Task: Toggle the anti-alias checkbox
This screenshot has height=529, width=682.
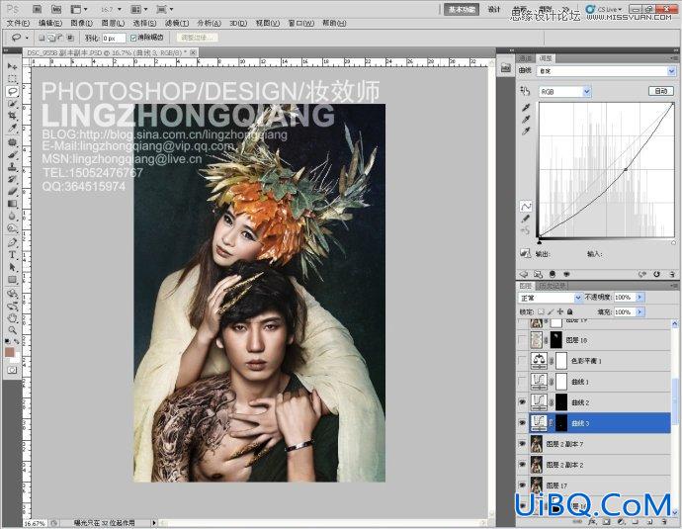Action: 133,38
